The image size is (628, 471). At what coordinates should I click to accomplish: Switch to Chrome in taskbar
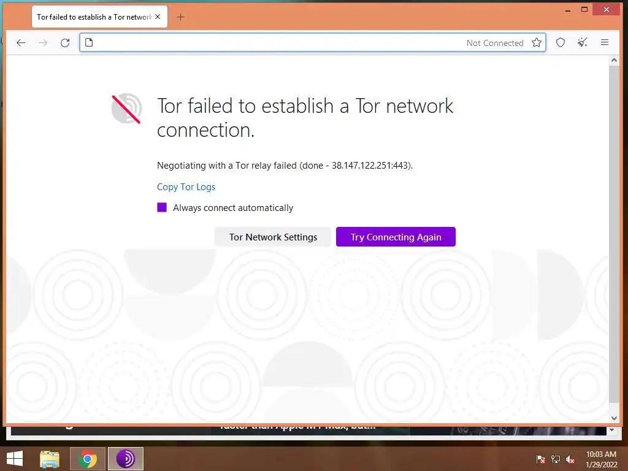pos(88,459)
